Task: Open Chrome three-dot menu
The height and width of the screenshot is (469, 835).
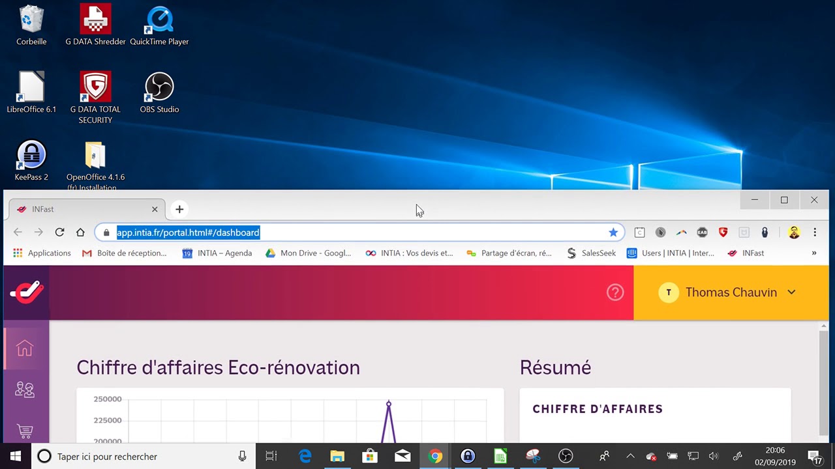Action: point(815,233)
